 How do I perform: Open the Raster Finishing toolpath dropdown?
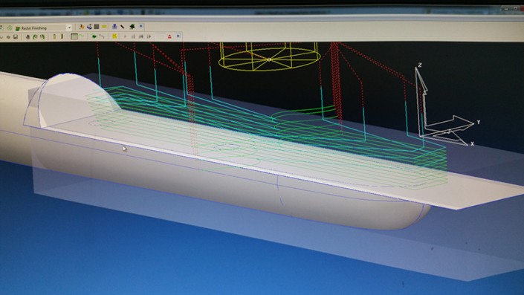[43, 28]
